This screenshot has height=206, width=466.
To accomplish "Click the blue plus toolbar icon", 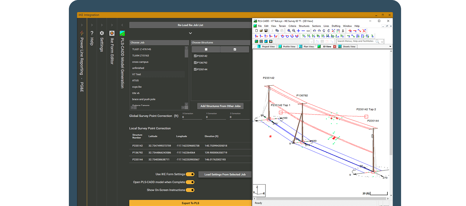I will [299, 31].
